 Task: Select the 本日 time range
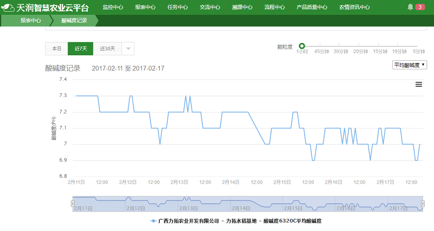point(57,48)
